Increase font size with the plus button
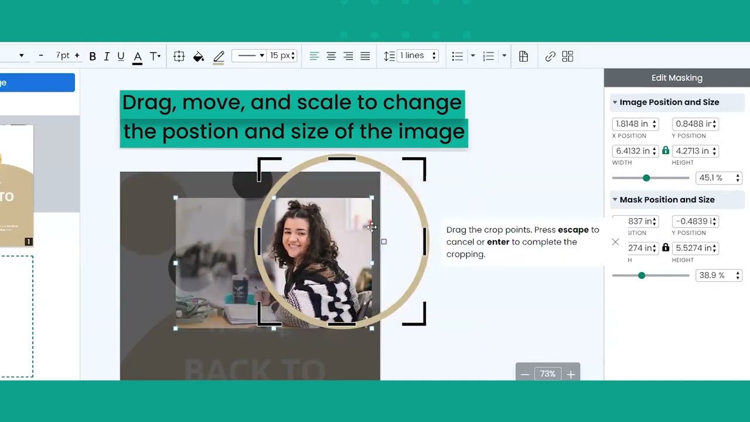This screenshot has height=422, width=750. [77, 56]
